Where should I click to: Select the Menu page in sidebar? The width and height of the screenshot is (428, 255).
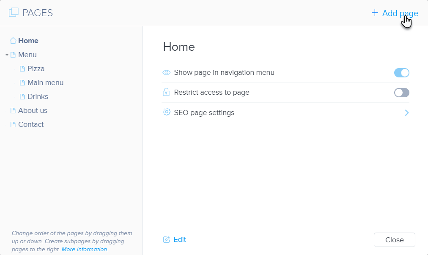[27, 55]
